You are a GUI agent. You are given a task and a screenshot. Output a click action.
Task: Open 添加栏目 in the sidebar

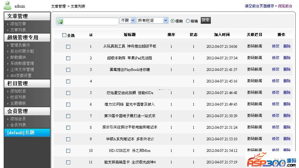tap(18, 91)
